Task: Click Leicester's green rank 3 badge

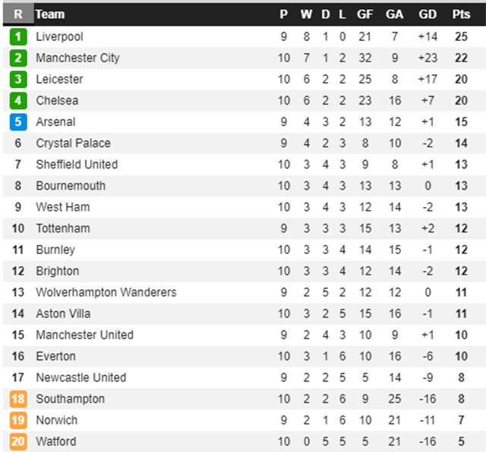Action: pos(18,79)
